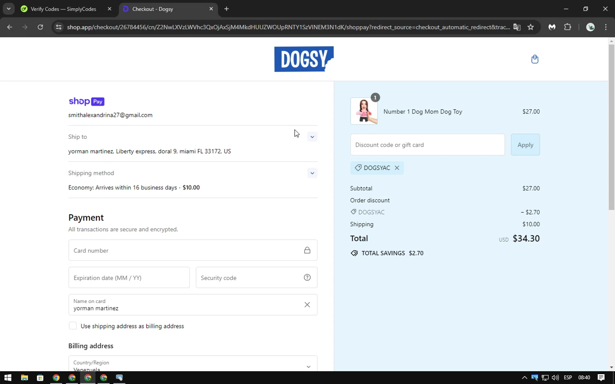
Task: Click the email smithalexandrina27@gmail.com
Action: coord(110,115)
